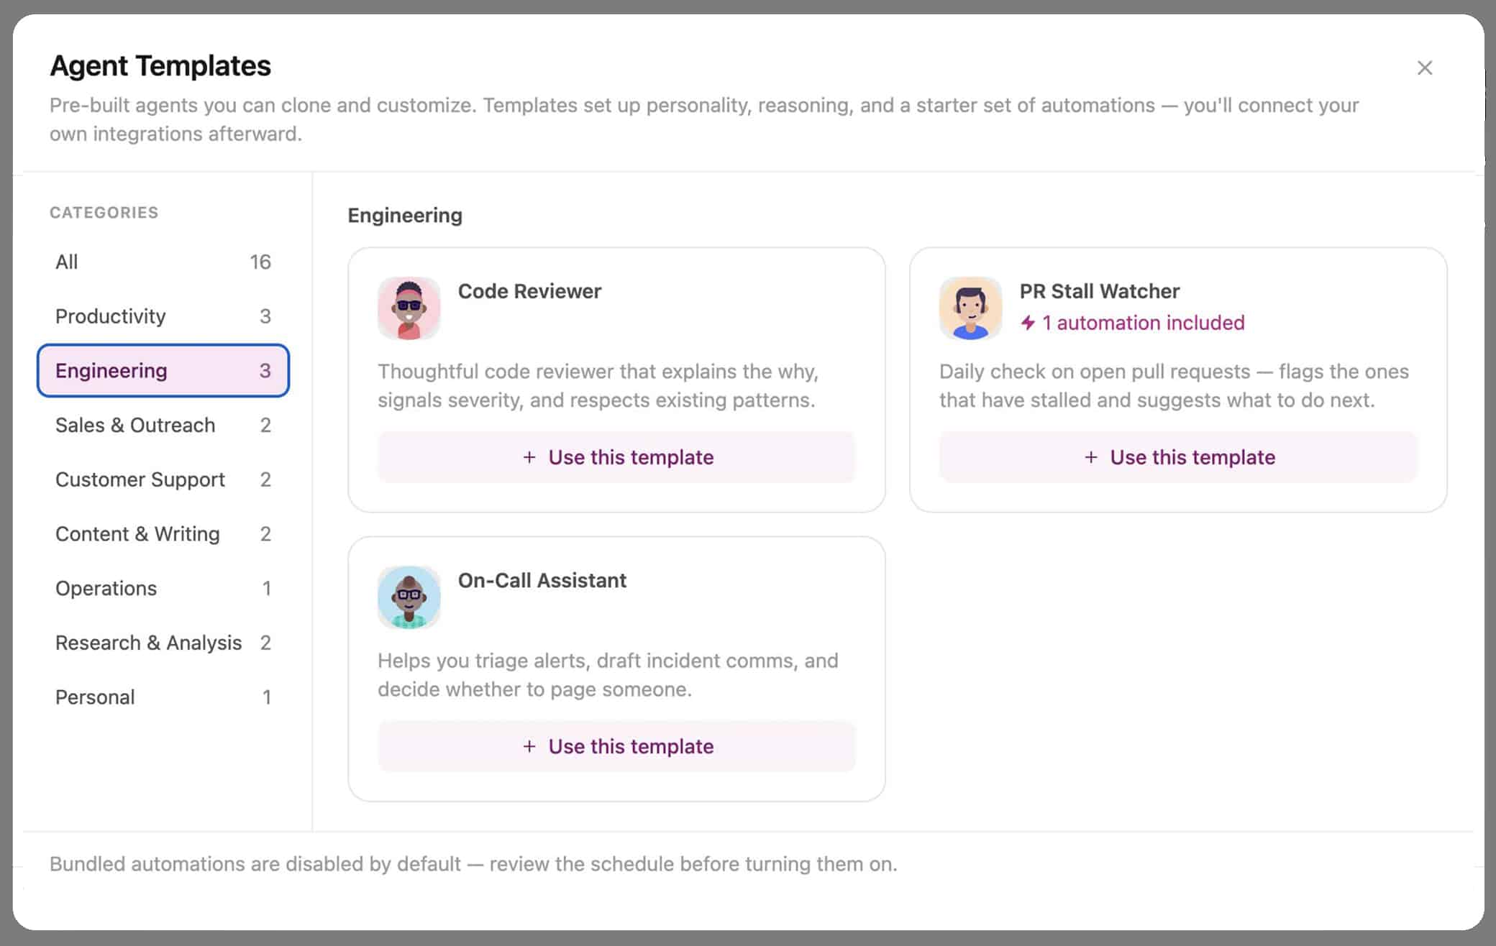Show Customer Support templates
Viewport: 1496px width, 946px height.
tap(163, 479)
